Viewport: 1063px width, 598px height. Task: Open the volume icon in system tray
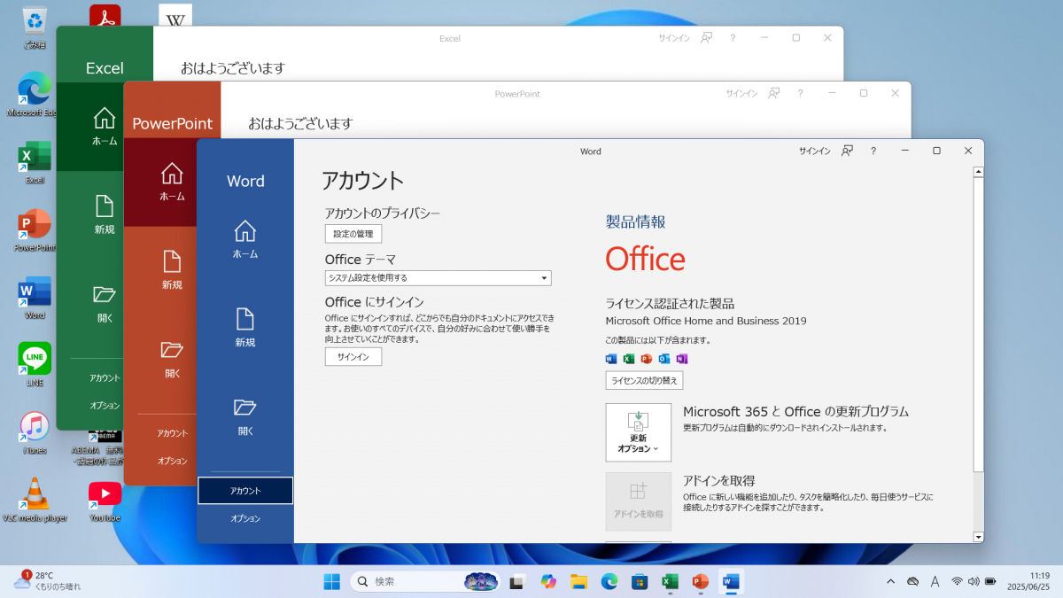click(x=974, y=581)
